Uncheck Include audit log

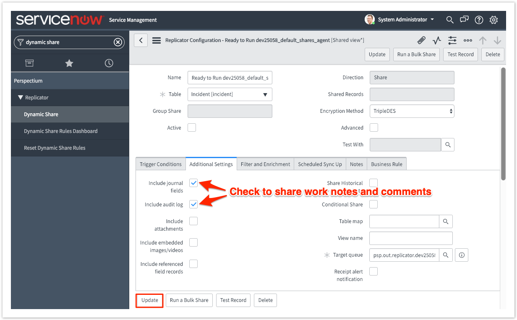[193, 204]
